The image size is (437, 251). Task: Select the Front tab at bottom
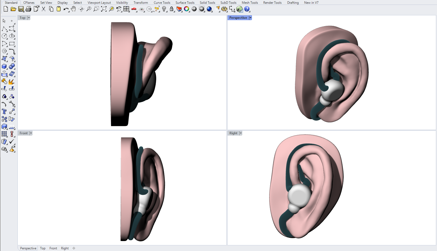click(x=53, y=248)
